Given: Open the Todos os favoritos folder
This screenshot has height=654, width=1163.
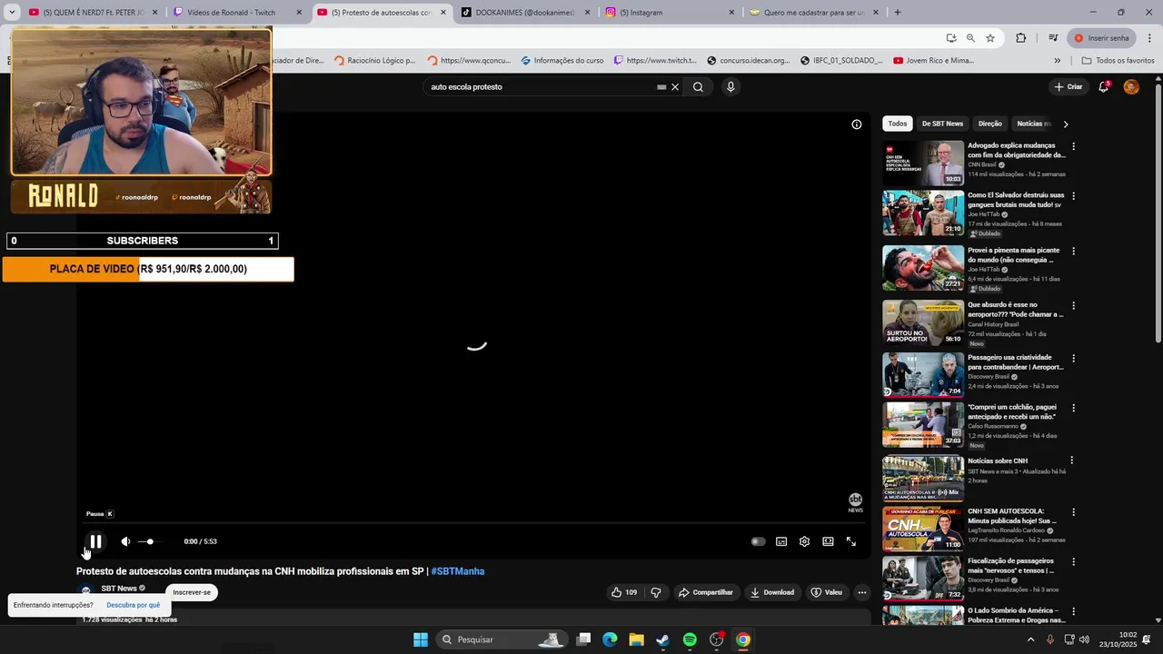Looking at the screenshot, I should [1118, 61].
